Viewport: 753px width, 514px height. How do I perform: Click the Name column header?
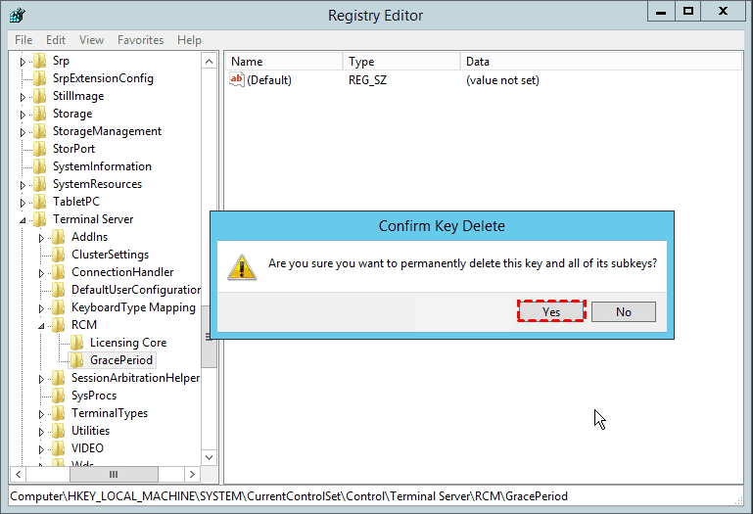(x=284, y=62)
